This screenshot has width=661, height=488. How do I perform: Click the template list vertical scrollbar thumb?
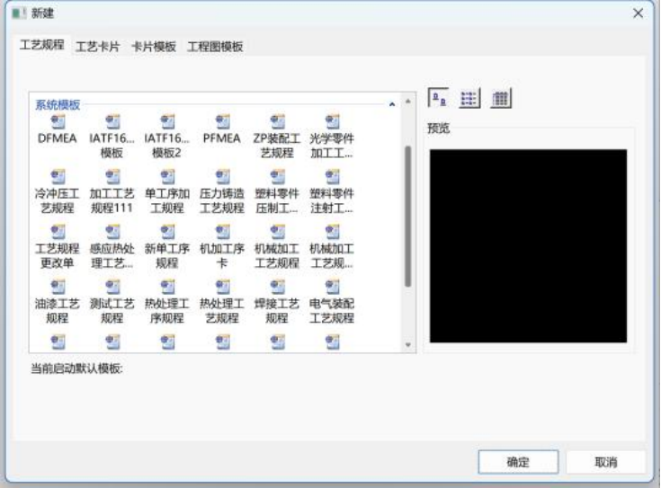[x=407, y=216]
